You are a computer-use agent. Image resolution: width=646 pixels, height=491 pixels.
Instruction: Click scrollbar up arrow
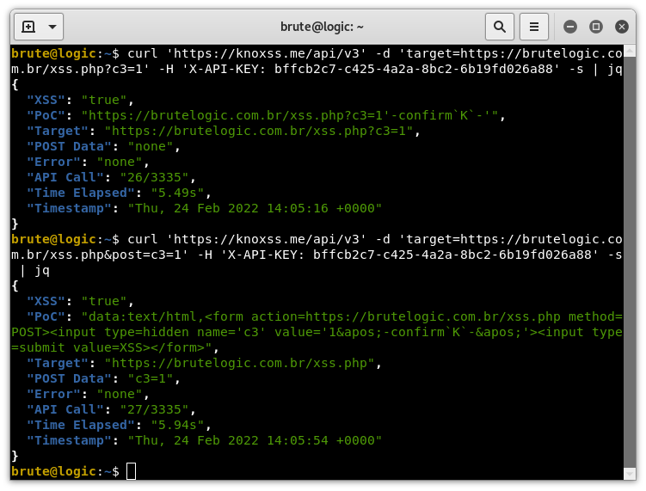pyautogui.click(x=630, y=51)
